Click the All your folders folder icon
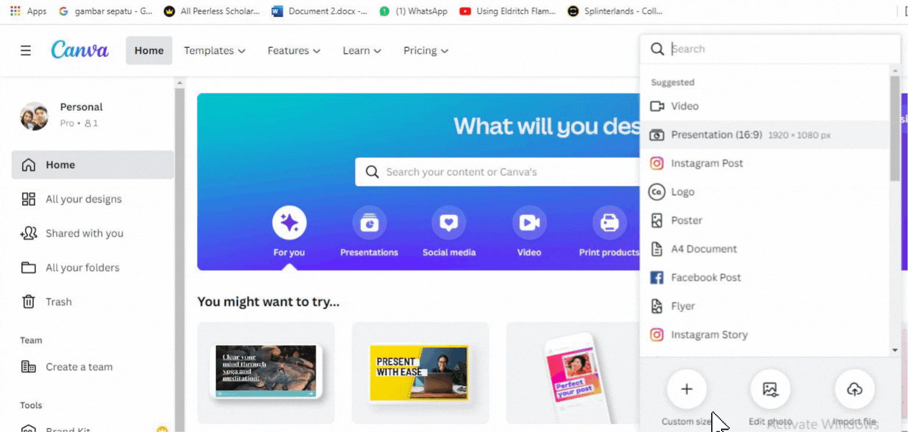This screenshot has height=432, width=908. [28, 268]
